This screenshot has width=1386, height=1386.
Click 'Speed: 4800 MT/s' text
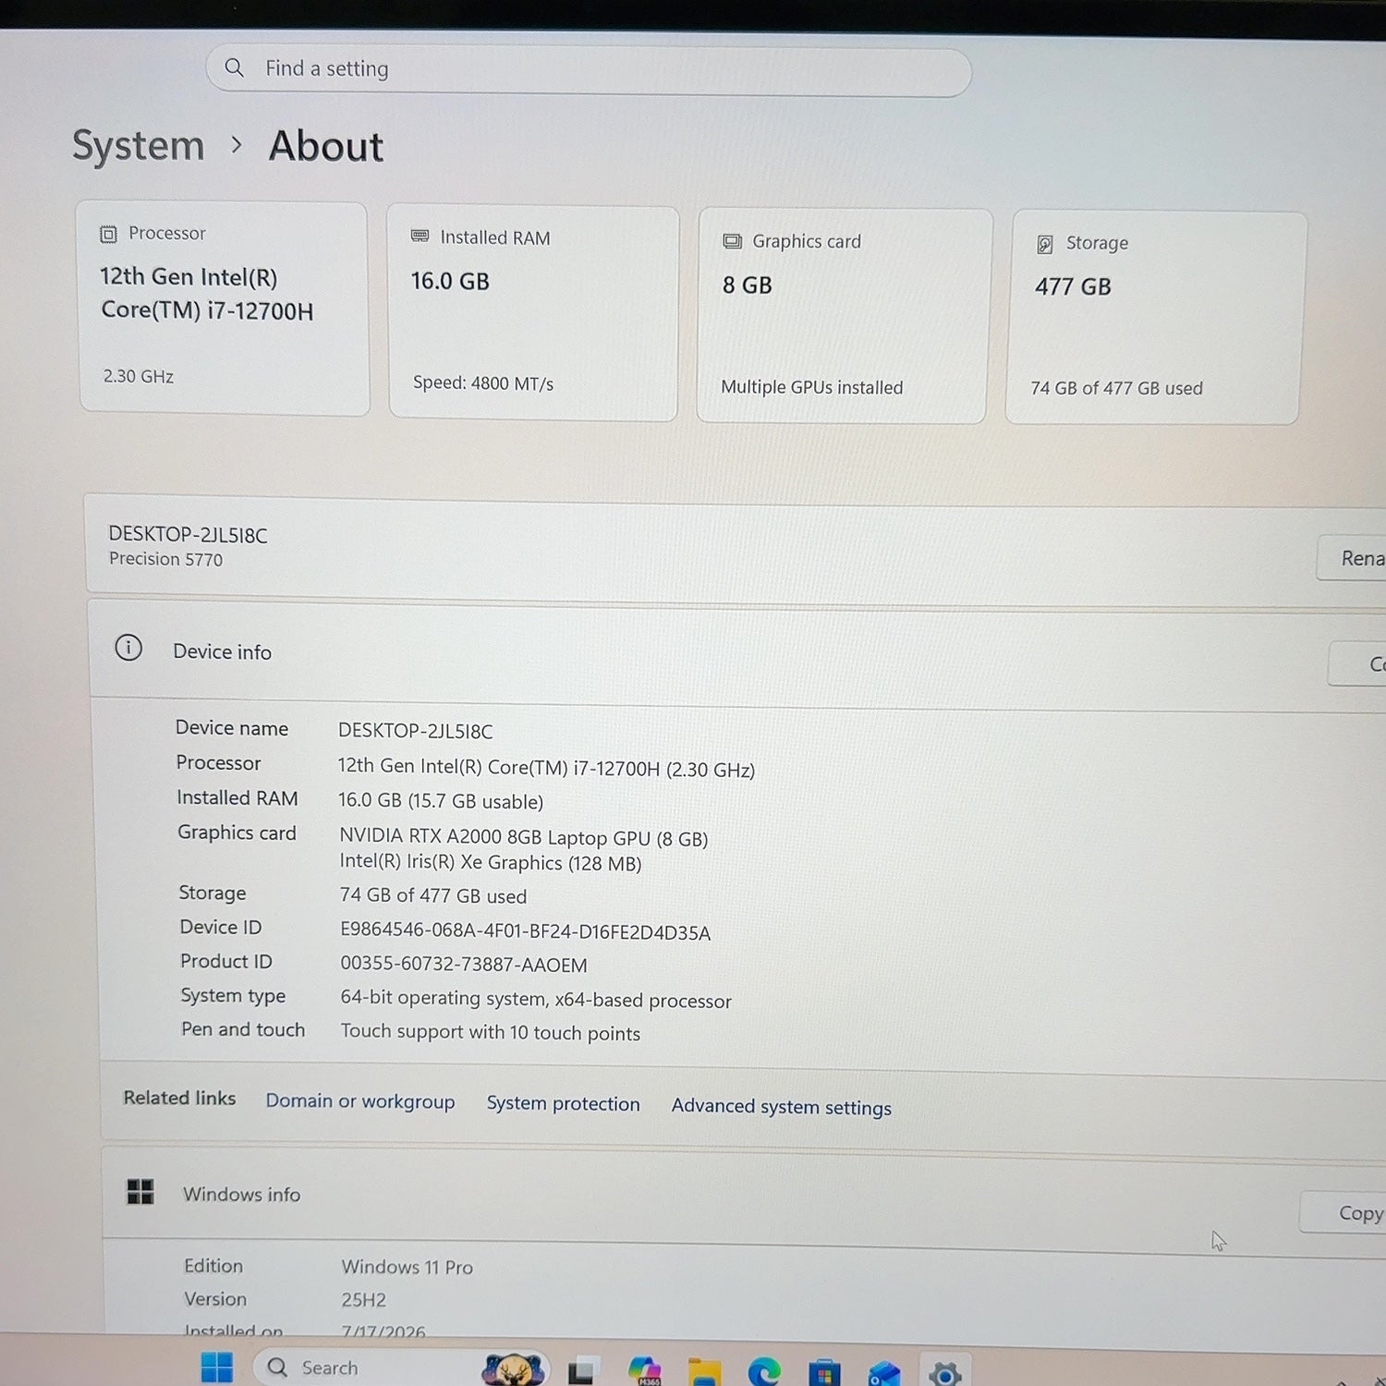483,383
